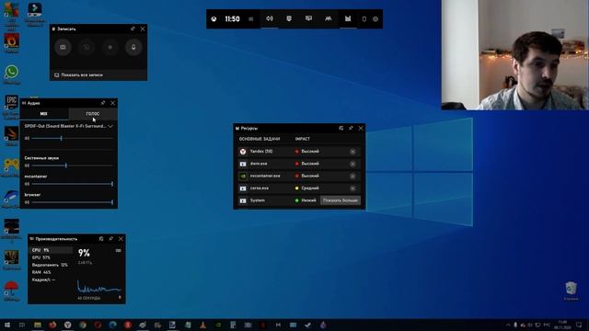Click the browser volume slider
Screen dimensions: 589x331
(72, 202)
